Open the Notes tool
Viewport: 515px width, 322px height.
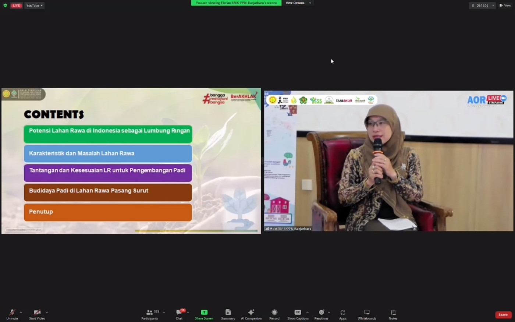(x=393, y=312)
